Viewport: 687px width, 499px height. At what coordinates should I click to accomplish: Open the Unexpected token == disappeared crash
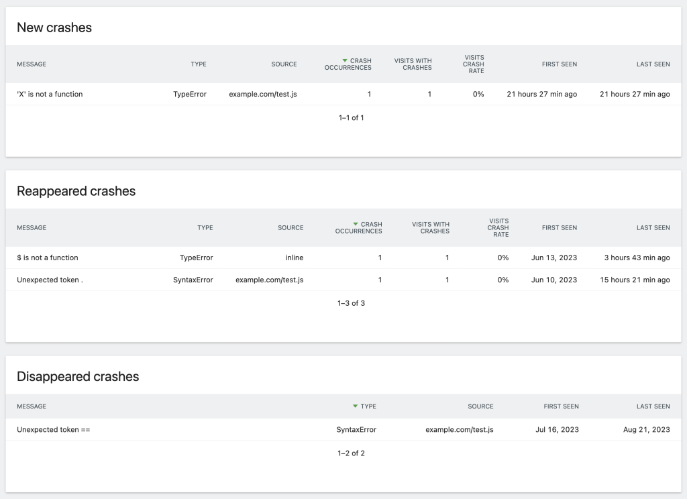click(x=52, y=429)
